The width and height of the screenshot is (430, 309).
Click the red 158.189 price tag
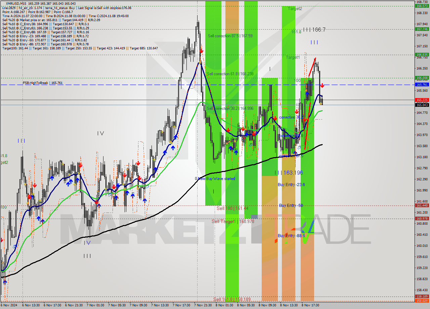422,297
